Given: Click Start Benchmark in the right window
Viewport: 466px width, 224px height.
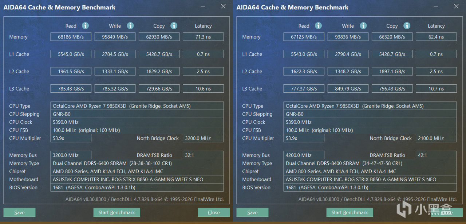Looking at the screenshot, I should pos(349,212).
